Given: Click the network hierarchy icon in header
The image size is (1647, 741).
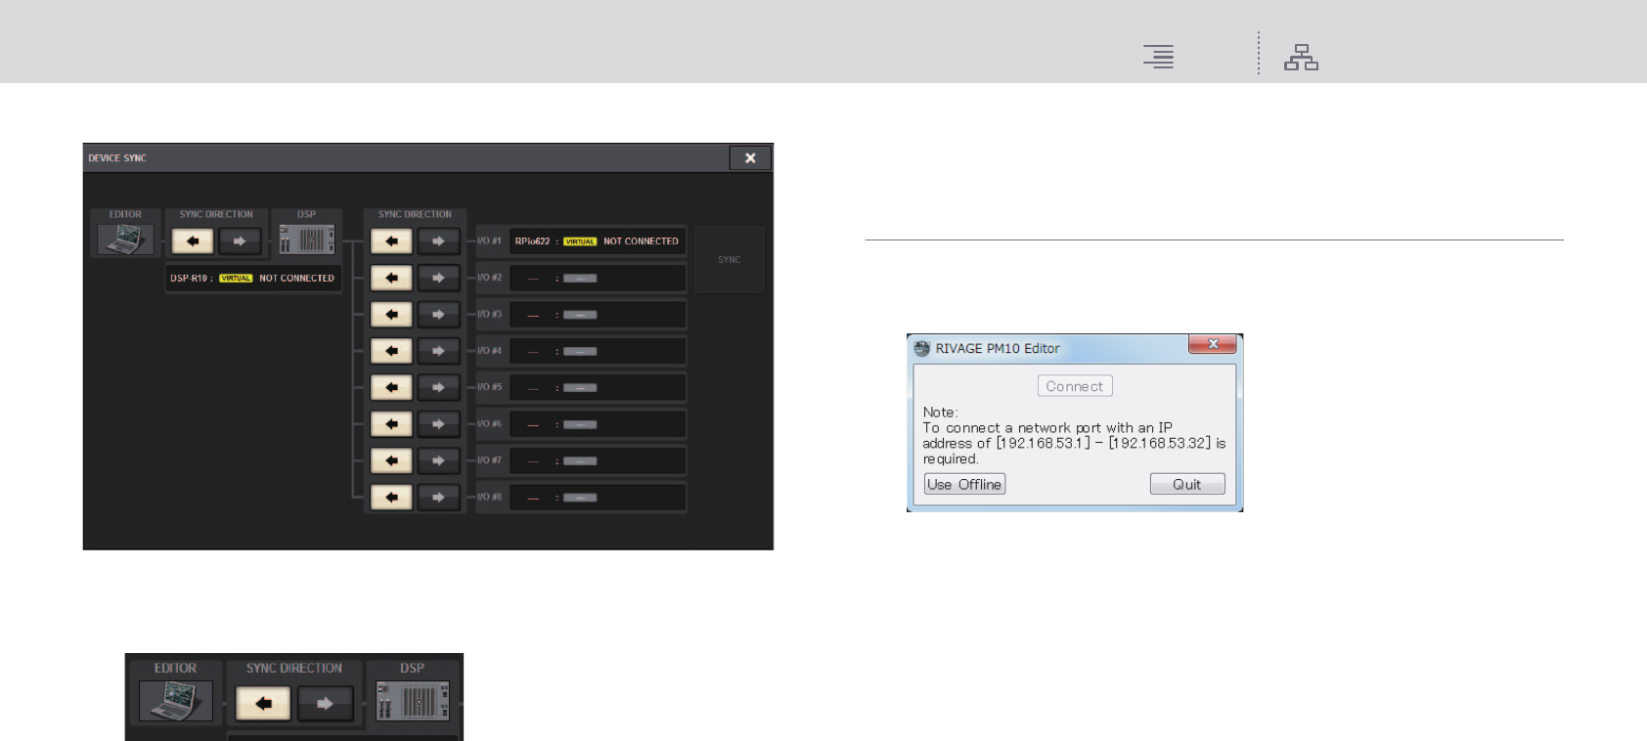Looking at the screenshot, I should pyautogui.click(x=1301, y=58).
